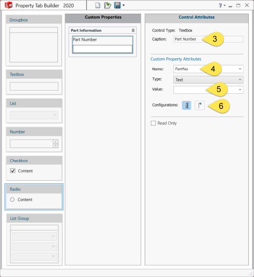Click the SolidWorks logo in title bar
The height and width of the screenshot is (277, 254).
(8, 5)
